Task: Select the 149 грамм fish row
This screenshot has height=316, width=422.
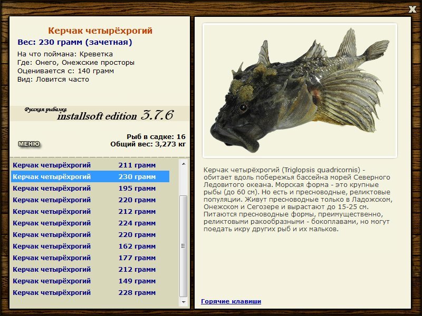Action: 90,281
